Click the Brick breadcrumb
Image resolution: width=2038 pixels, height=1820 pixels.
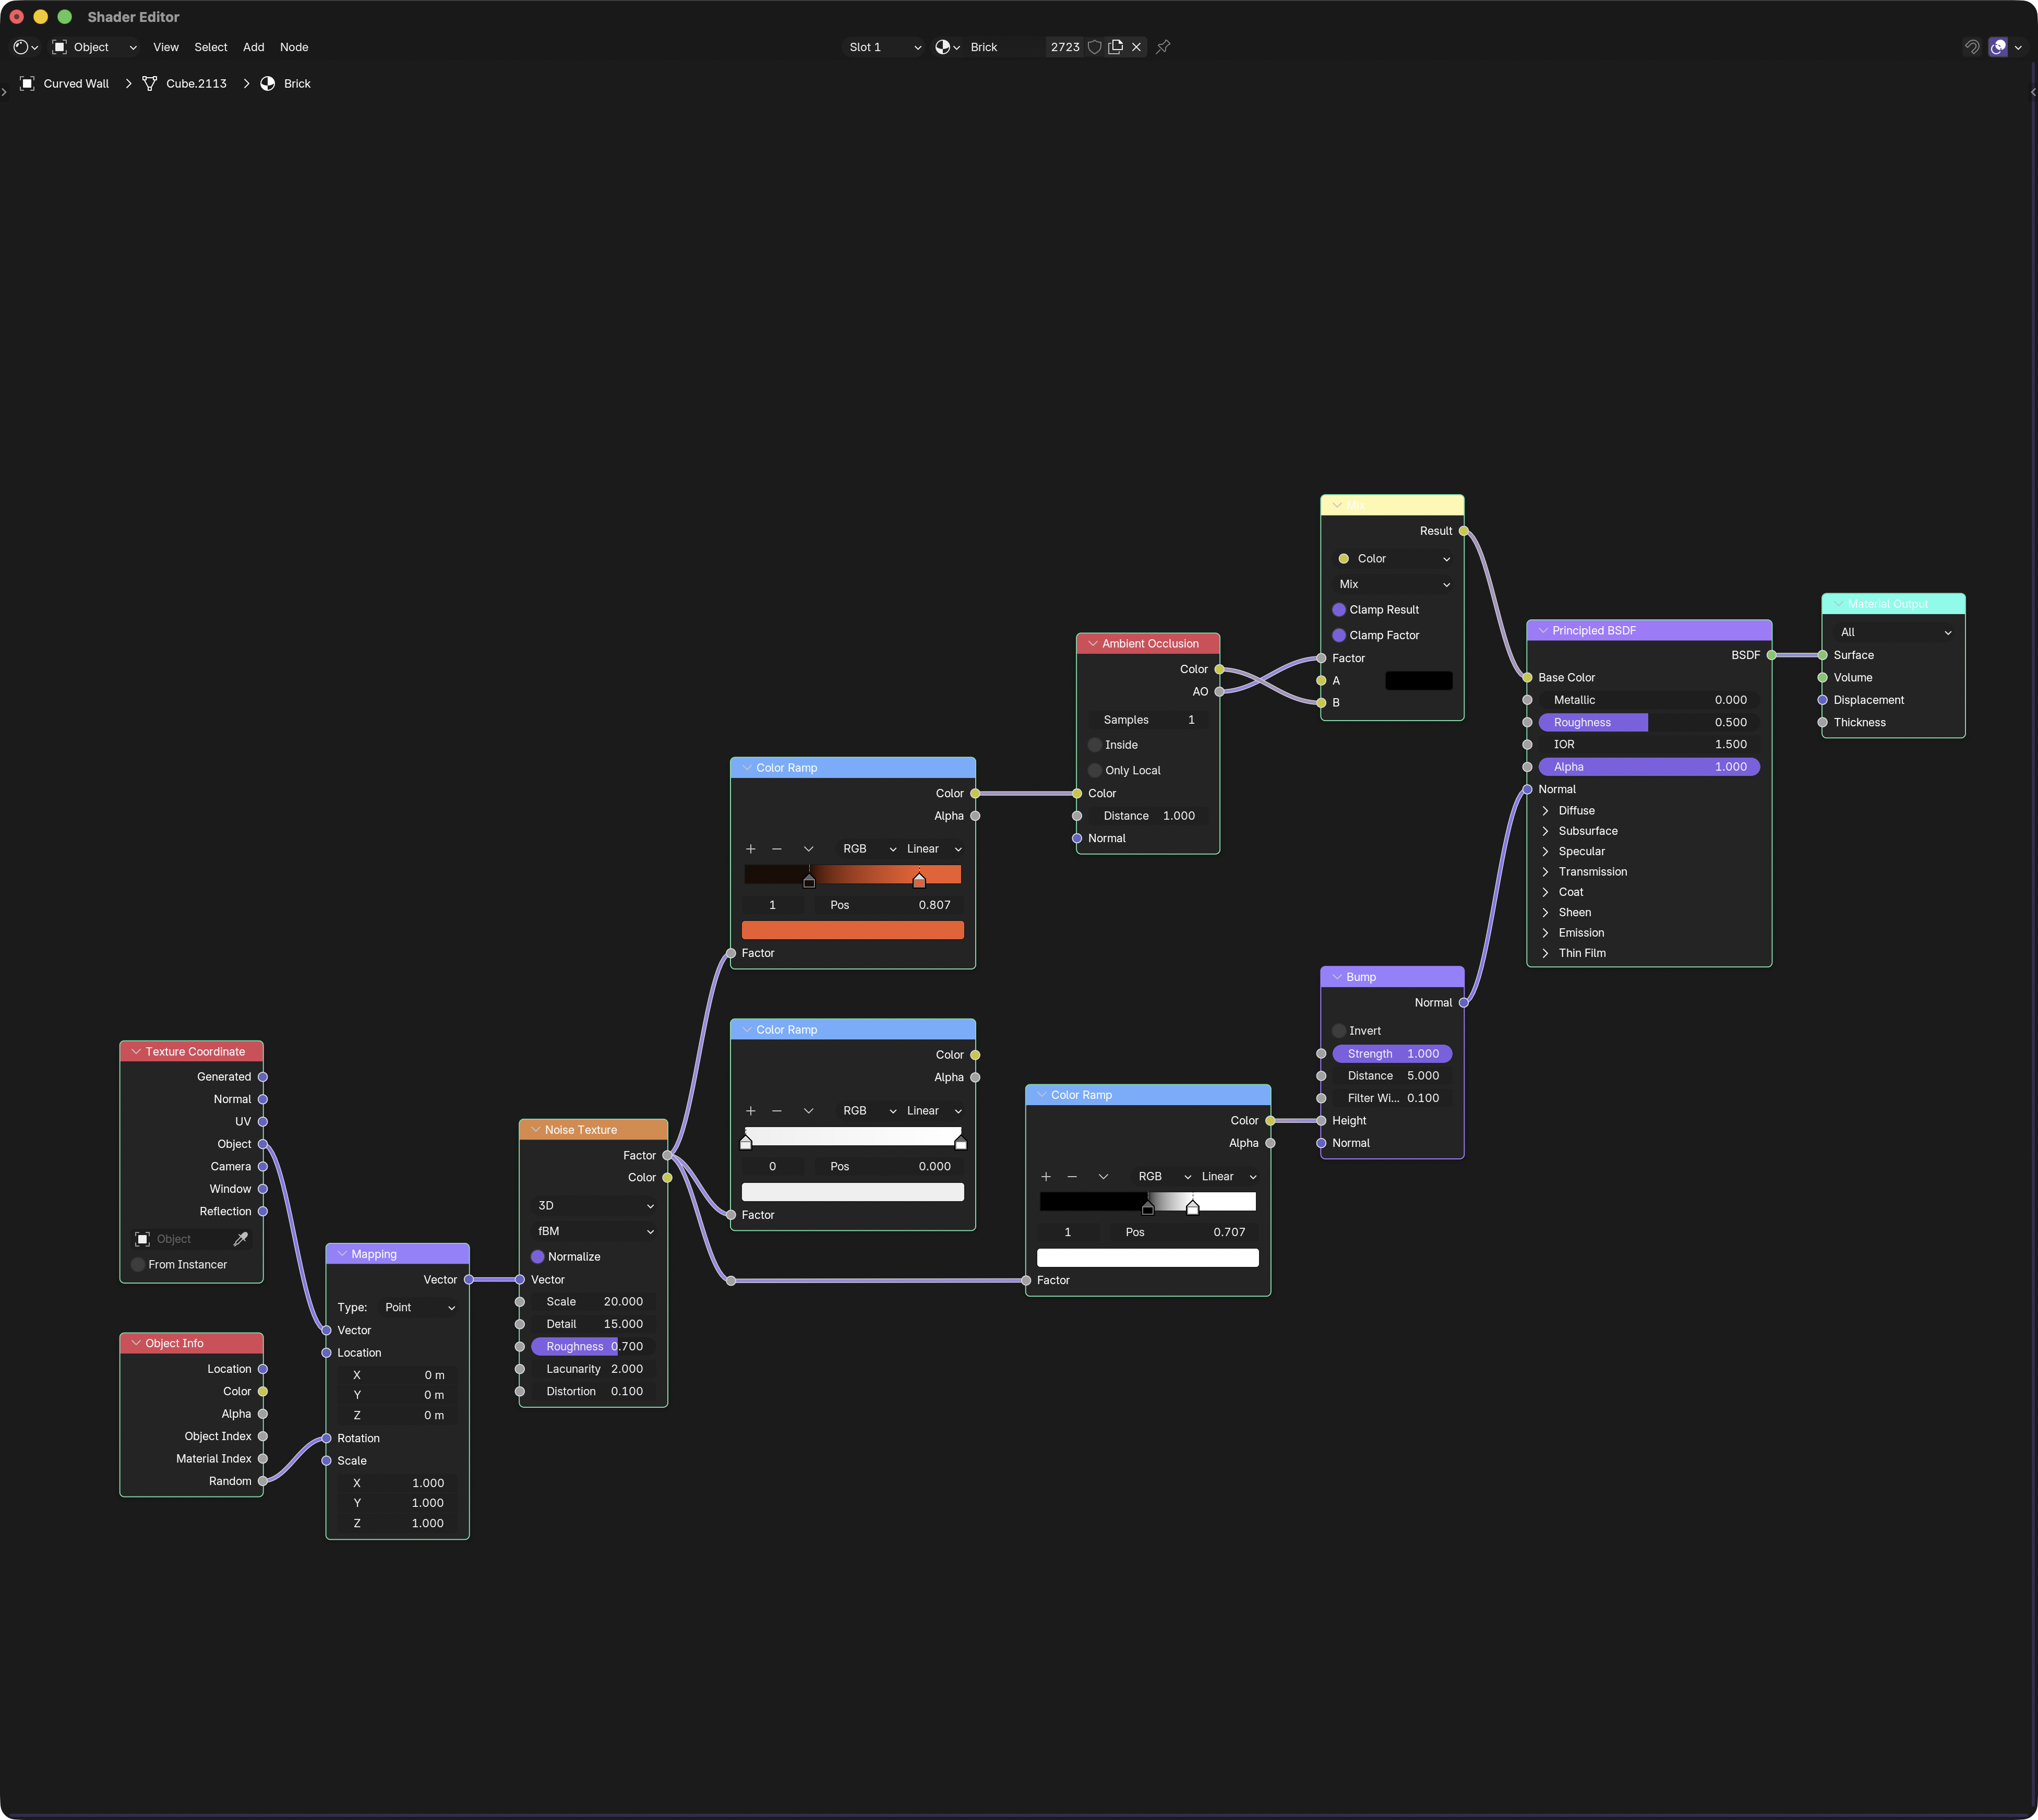click(297, 84)
